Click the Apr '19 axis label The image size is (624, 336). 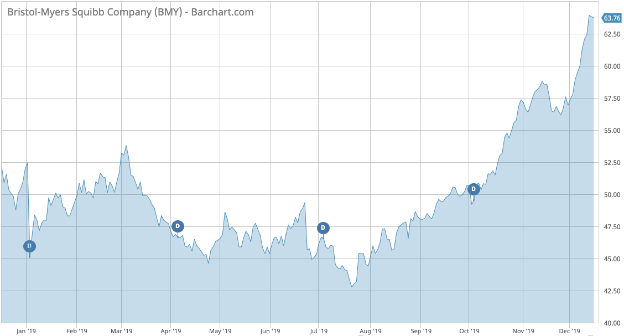171,331
